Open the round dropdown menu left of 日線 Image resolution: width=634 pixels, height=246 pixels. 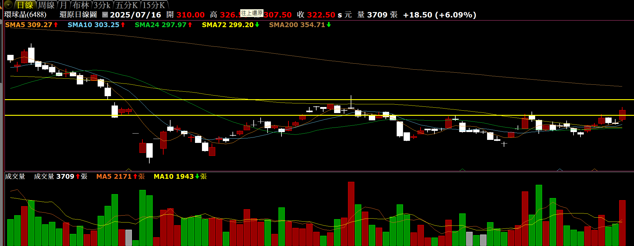(x=8, y=5)
